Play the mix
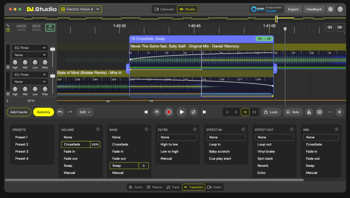 182,112
